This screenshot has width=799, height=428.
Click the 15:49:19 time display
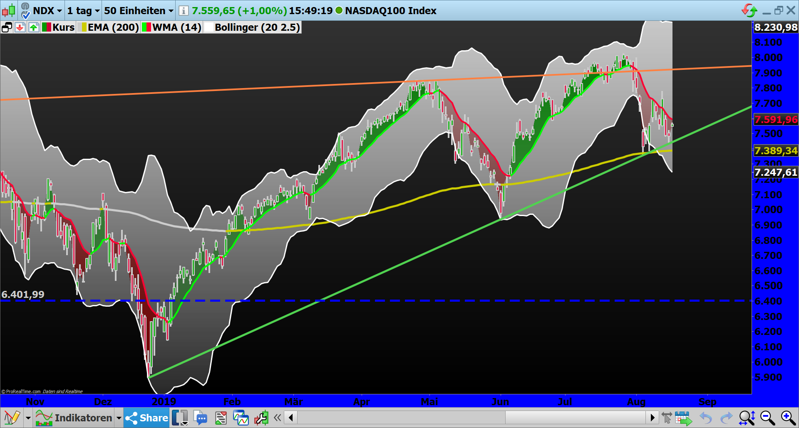[x=310, y=11]
